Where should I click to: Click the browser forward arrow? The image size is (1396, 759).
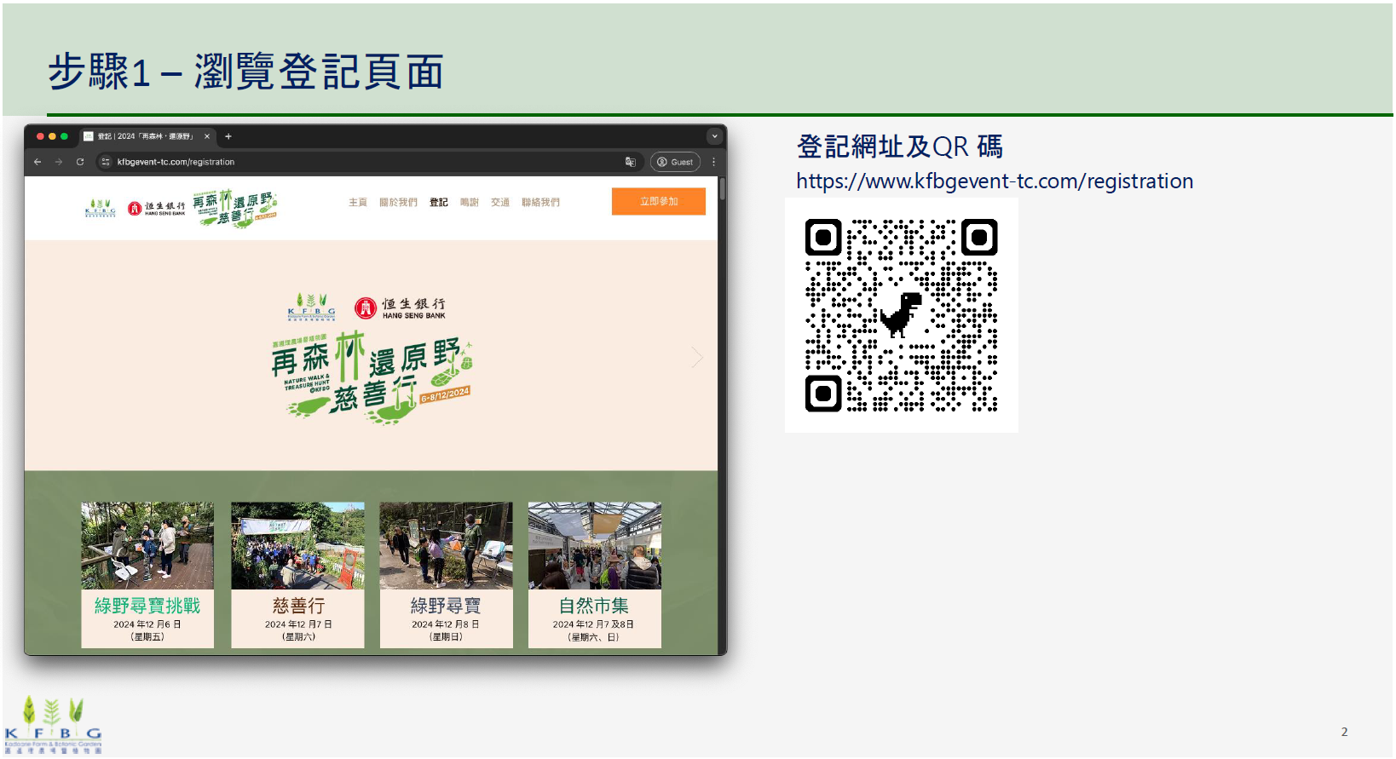pyautogui.click(x=59, y=162)
